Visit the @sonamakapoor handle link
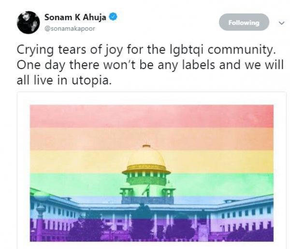Screen dimensions: 290x249 click(70, 29)
